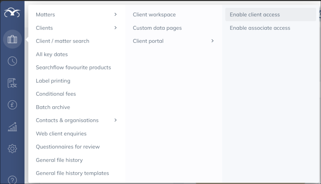Expand Contacts & organisations submenu chevron
The image size is (321, 184).
pos(115,120)
